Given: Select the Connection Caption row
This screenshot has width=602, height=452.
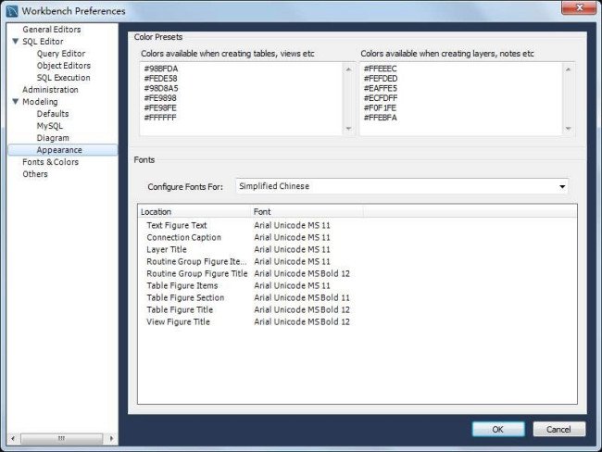Looking at the screenshot, I should [357, 237].
